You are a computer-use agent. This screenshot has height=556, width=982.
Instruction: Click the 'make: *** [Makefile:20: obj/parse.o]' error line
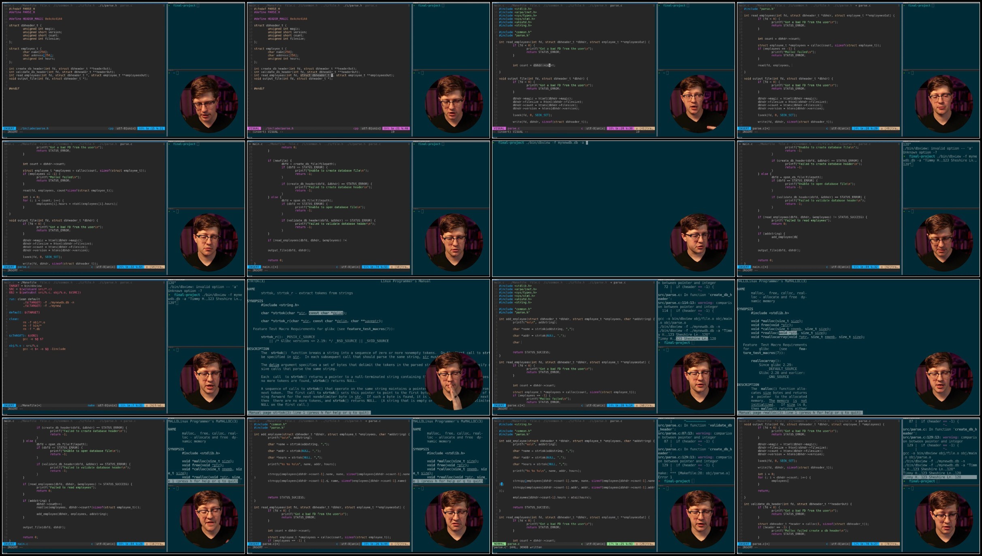[x=694, y=473]
